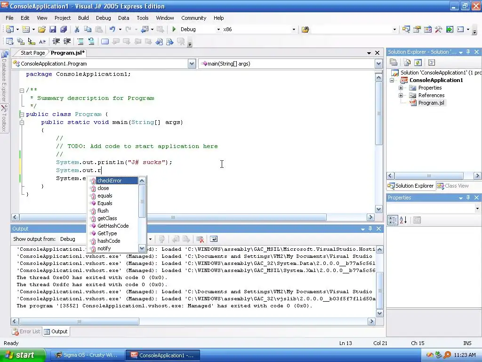This screenshot has height=362, width=482.
Task: Click the Open File folder icon
Action: click(x=42, y=30)
